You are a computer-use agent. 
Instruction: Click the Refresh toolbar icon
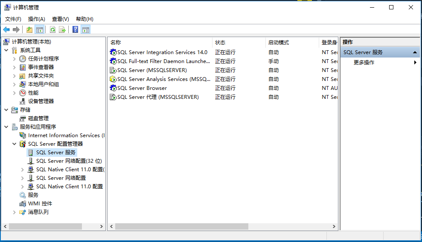click(x=53, y=29)
